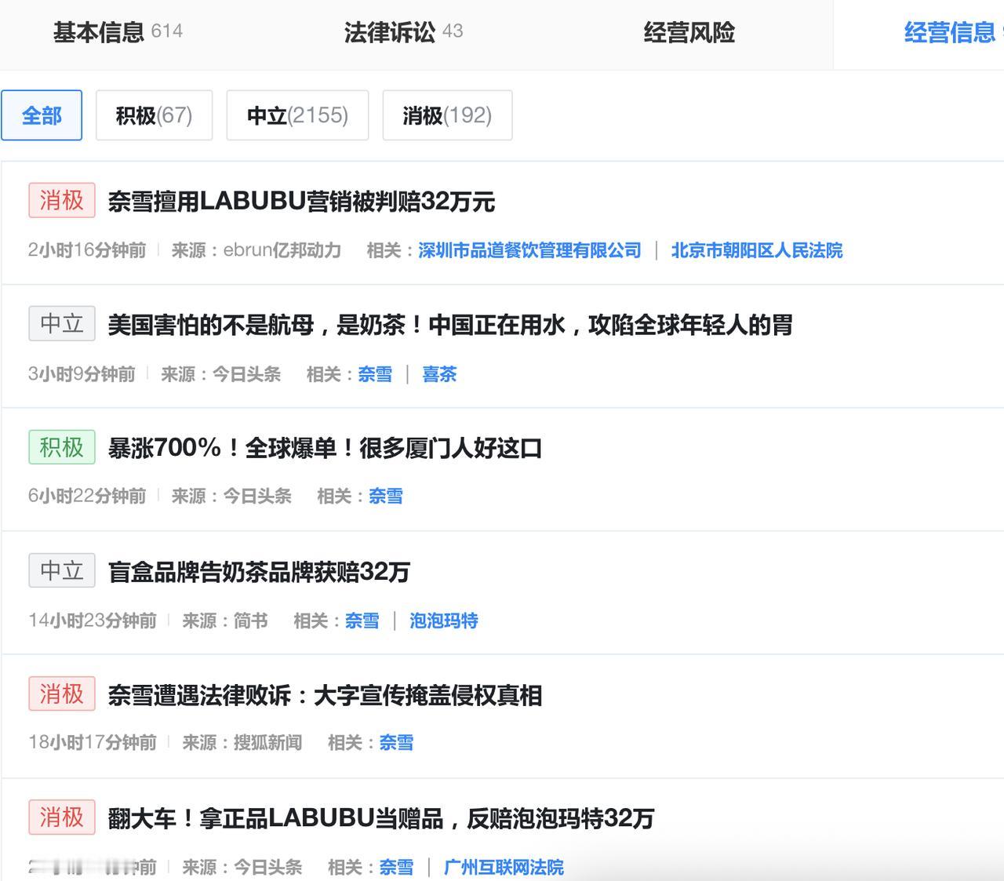Open the 泡泡玛特 related link
This screenshot has width=1004, height=881.
point(444,621)
